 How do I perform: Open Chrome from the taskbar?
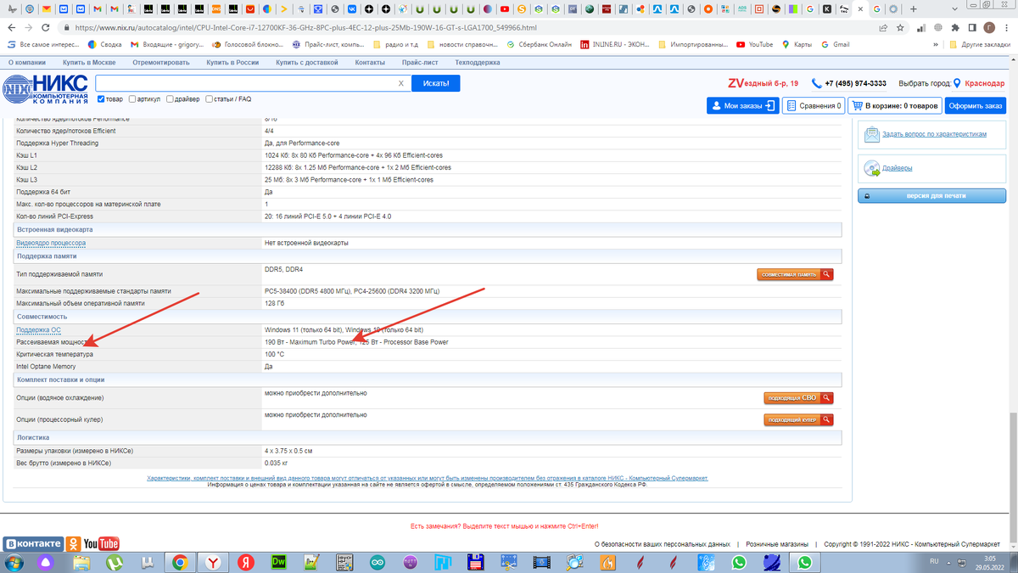tap(180, 562)
